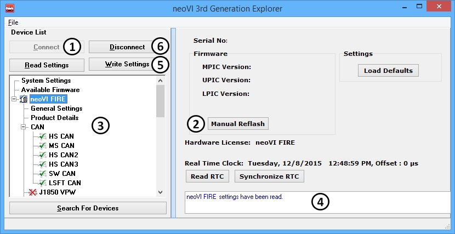This screenshot has height=234, width=455.
Task: Click the app icon in title bar
Action: 9,9
